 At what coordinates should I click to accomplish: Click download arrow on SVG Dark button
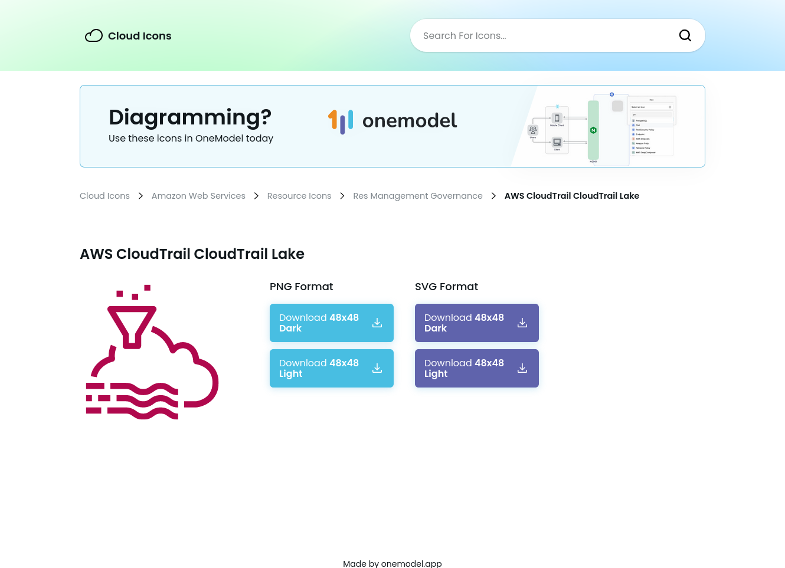point(522,323)
